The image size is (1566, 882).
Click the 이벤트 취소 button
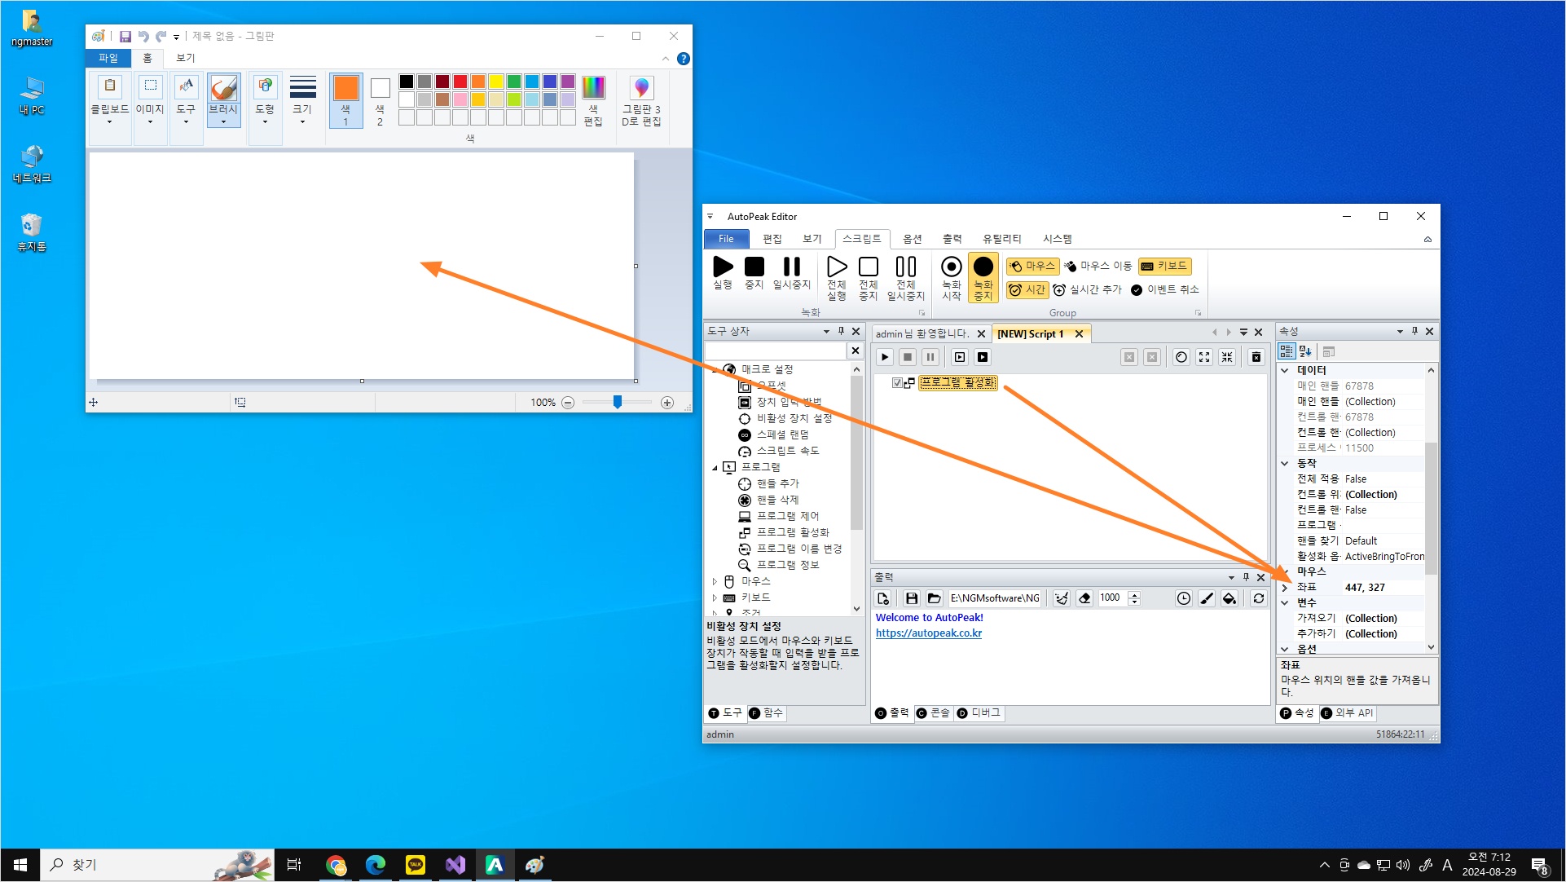click(1165, 289)
